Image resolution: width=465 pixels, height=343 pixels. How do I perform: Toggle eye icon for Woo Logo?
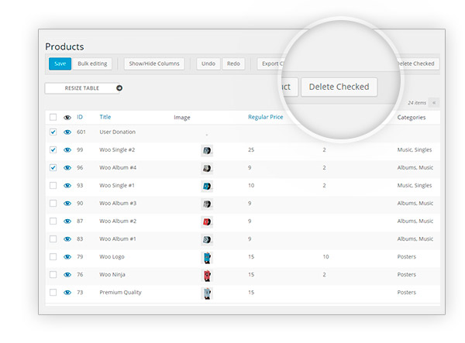[67, 257]
